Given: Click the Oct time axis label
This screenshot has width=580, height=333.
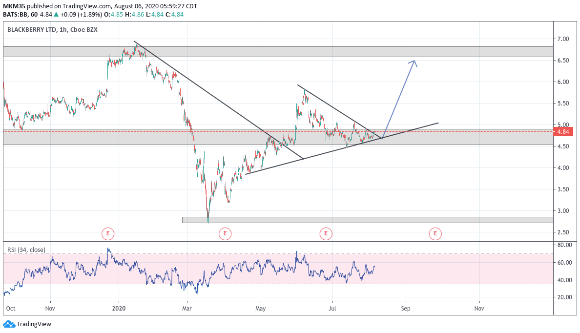Looking at the screenshot, I should [11, 308].
